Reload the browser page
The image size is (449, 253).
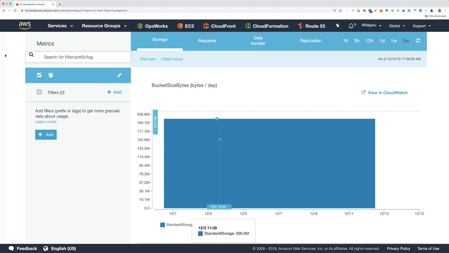pos(15,11)
